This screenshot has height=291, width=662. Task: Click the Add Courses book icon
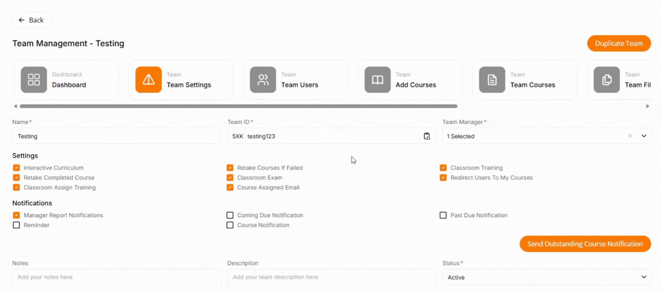click(x=377, y=80)
